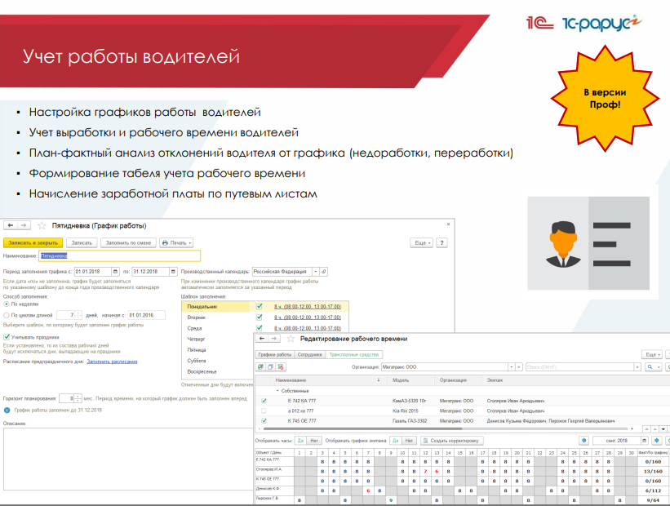This screenshot has height=506, width=670.
Task: Open the Печать dropdown menu
Action: coord(176,242)
